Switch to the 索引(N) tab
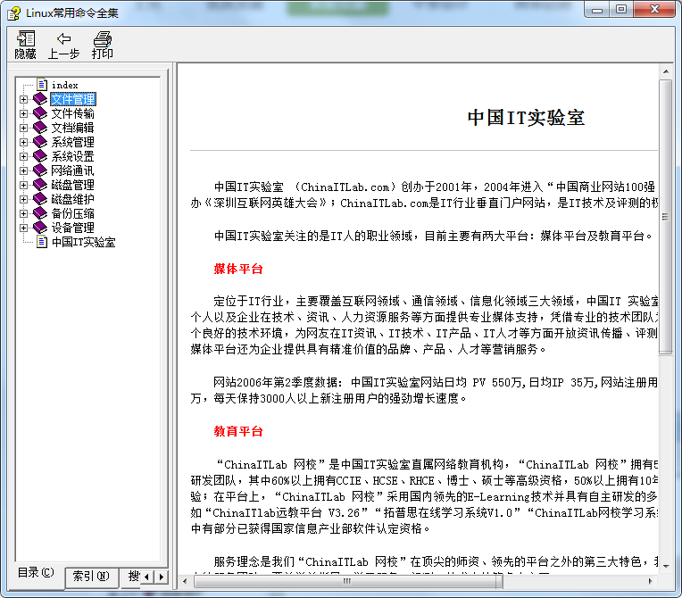This screenshot has width=682, height=598. pos(90,577)
